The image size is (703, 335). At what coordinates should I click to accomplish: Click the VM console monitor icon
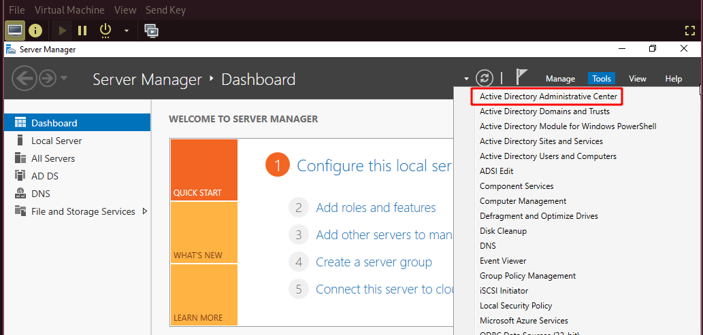click(15, 31)
